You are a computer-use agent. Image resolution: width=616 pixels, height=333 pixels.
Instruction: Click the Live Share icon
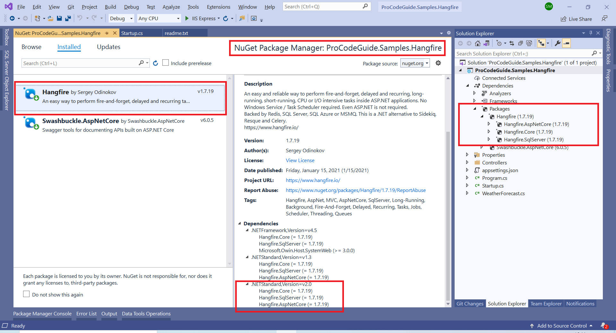pyautogui.click(x=563, y=19)
